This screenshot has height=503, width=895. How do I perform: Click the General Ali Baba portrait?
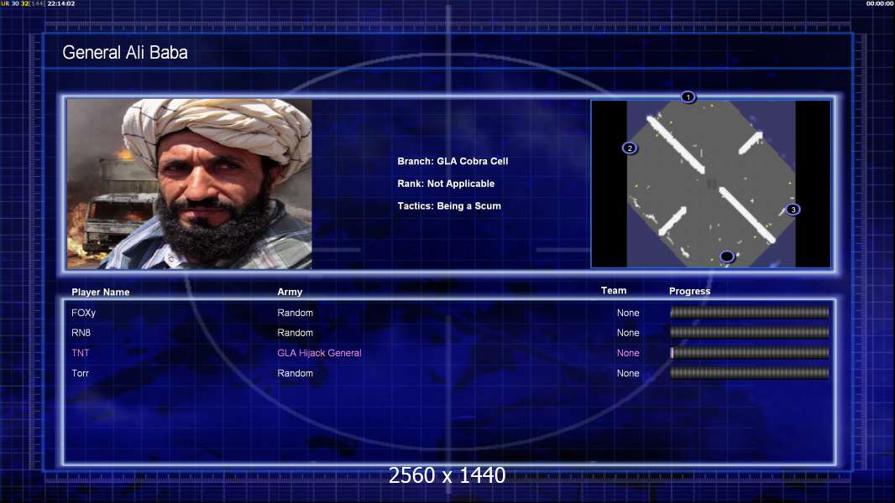[x=190, y=184]
